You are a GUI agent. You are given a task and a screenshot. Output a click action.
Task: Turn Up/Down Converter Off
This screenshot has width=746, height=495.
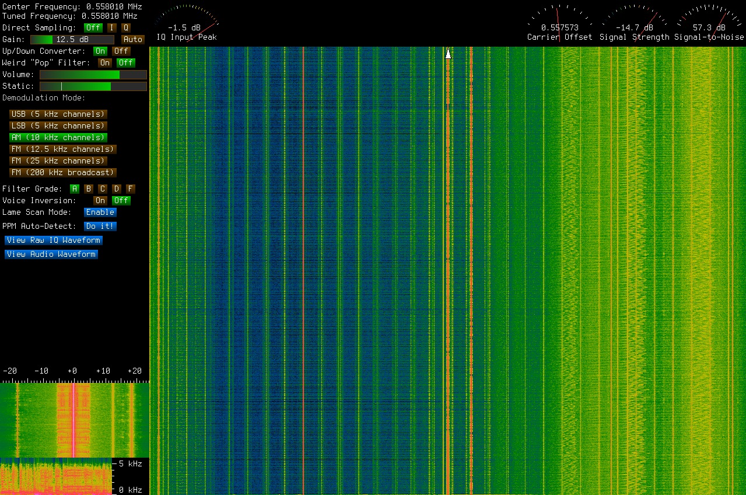click(x=121, y=51)
